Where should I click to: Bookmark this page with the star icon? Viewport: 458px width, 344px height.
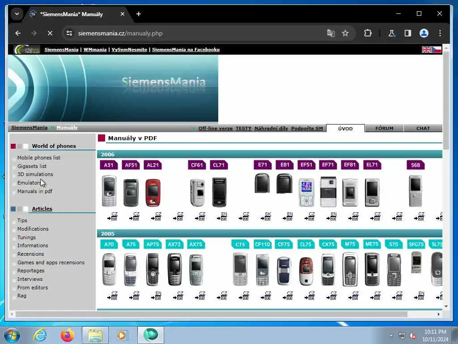[x=345, y=33]
